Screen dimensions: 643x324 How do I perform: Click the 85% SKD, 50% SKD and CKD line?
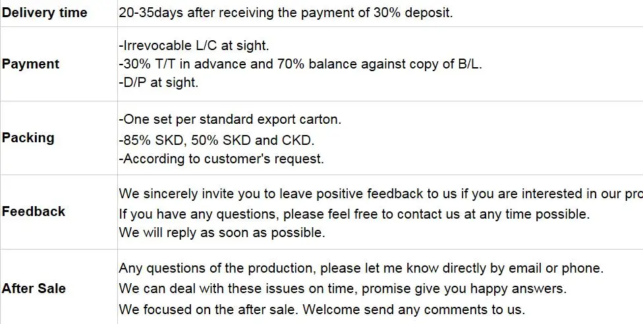tap(217, 140)
